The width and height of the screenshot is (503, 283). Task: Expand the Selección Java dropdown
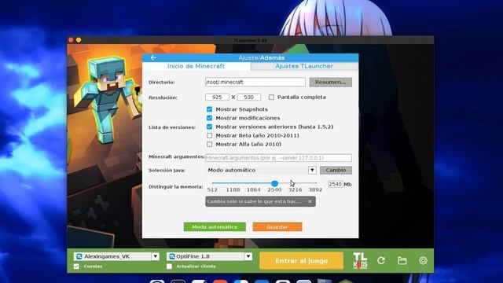click(x=312, y=170)
